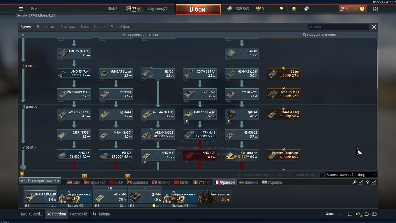Click the shopping cart icon of Магазин

point(342,9)
